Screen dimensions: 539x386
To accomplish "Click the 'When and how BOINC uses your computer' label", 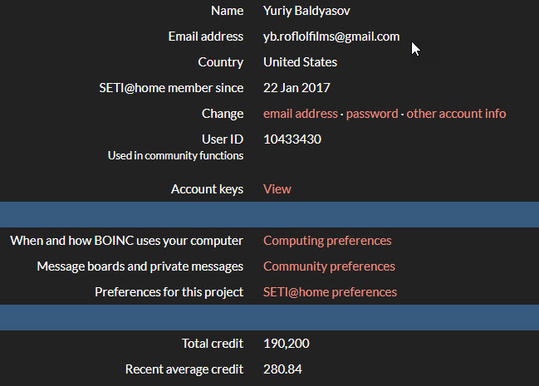I will 126,241.
